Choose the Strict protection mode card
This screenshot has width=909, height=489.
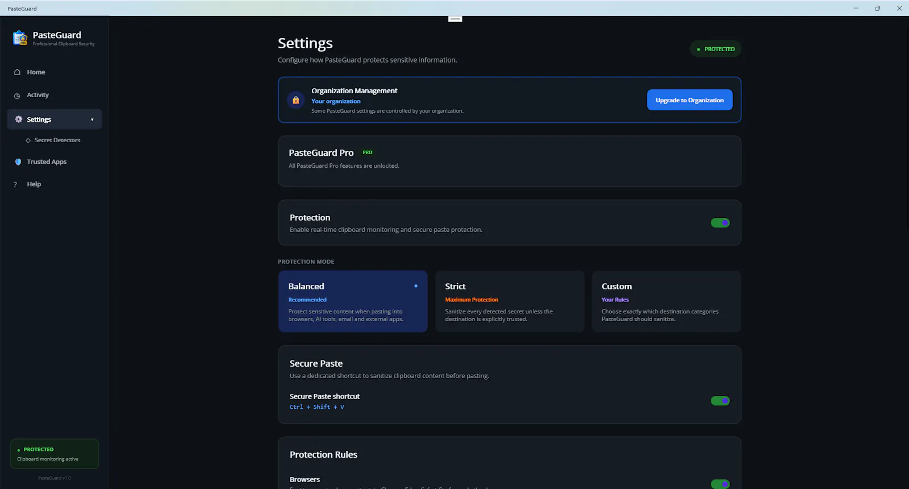pos(510,301)
